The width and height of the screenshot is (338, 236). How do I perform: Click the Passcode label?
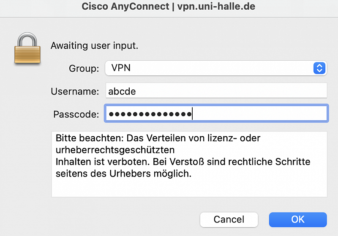tap(76, 114)
